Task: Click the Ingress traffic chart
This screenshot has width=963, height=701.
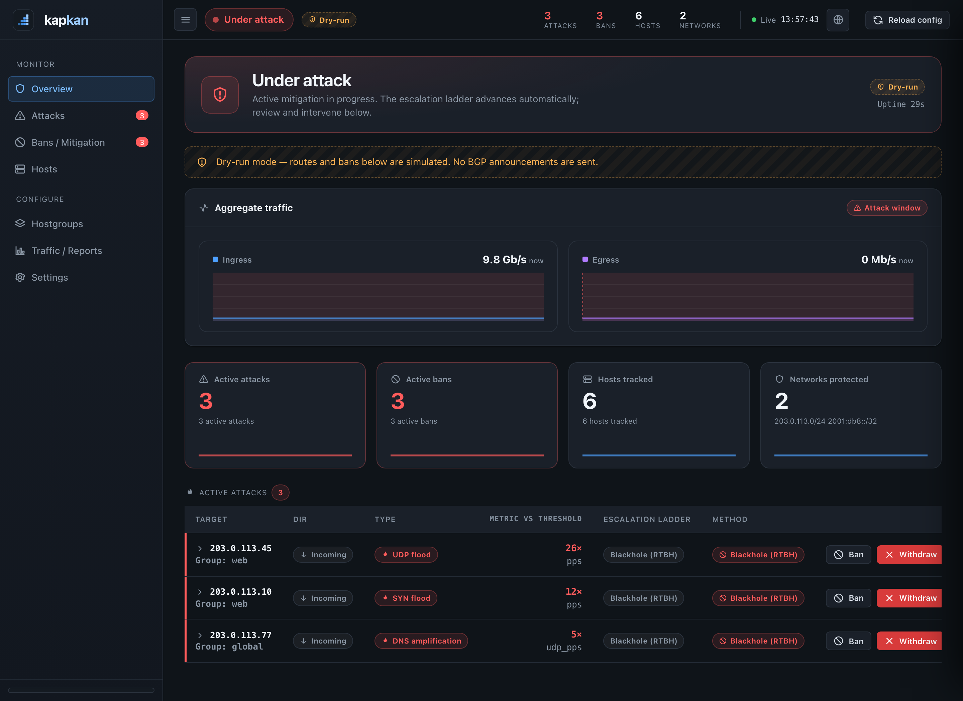Action: 378,296
